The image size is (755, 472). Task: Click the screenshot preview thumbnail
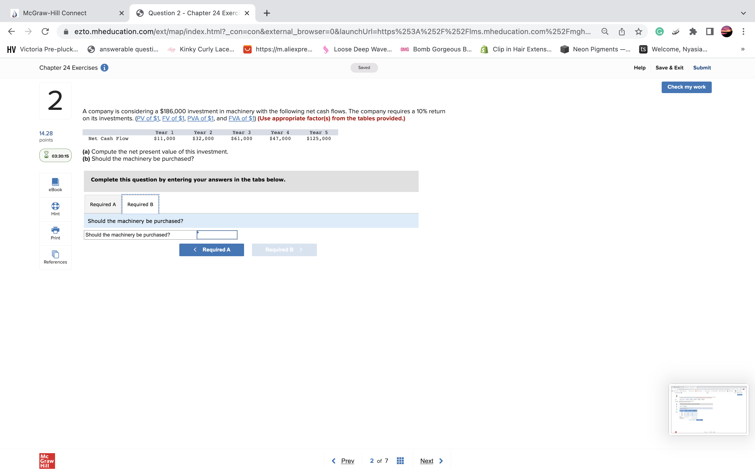[709, 410]
